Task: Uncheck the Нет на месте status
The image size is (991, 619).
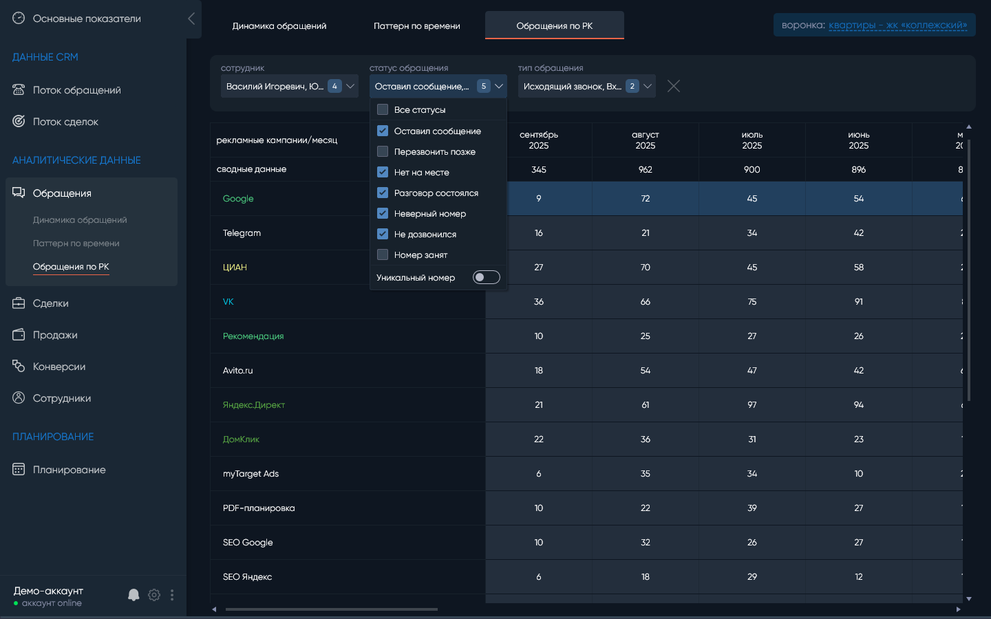Action: pyautogui.click(x=383, y=173)
